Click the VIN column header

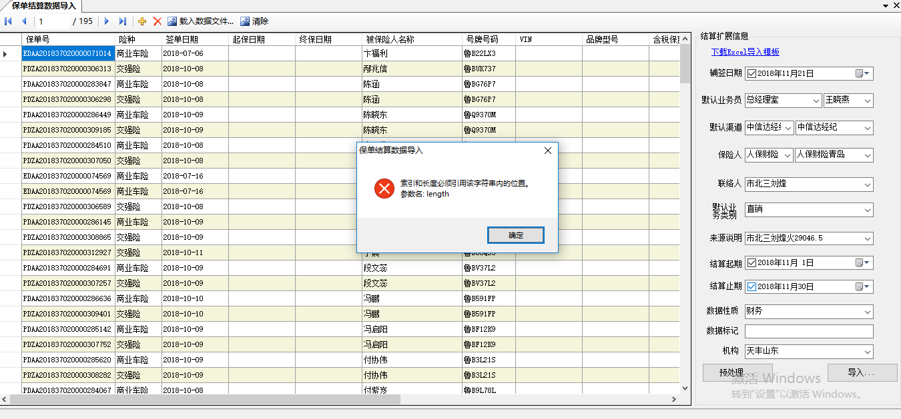(x=549, y=39)
